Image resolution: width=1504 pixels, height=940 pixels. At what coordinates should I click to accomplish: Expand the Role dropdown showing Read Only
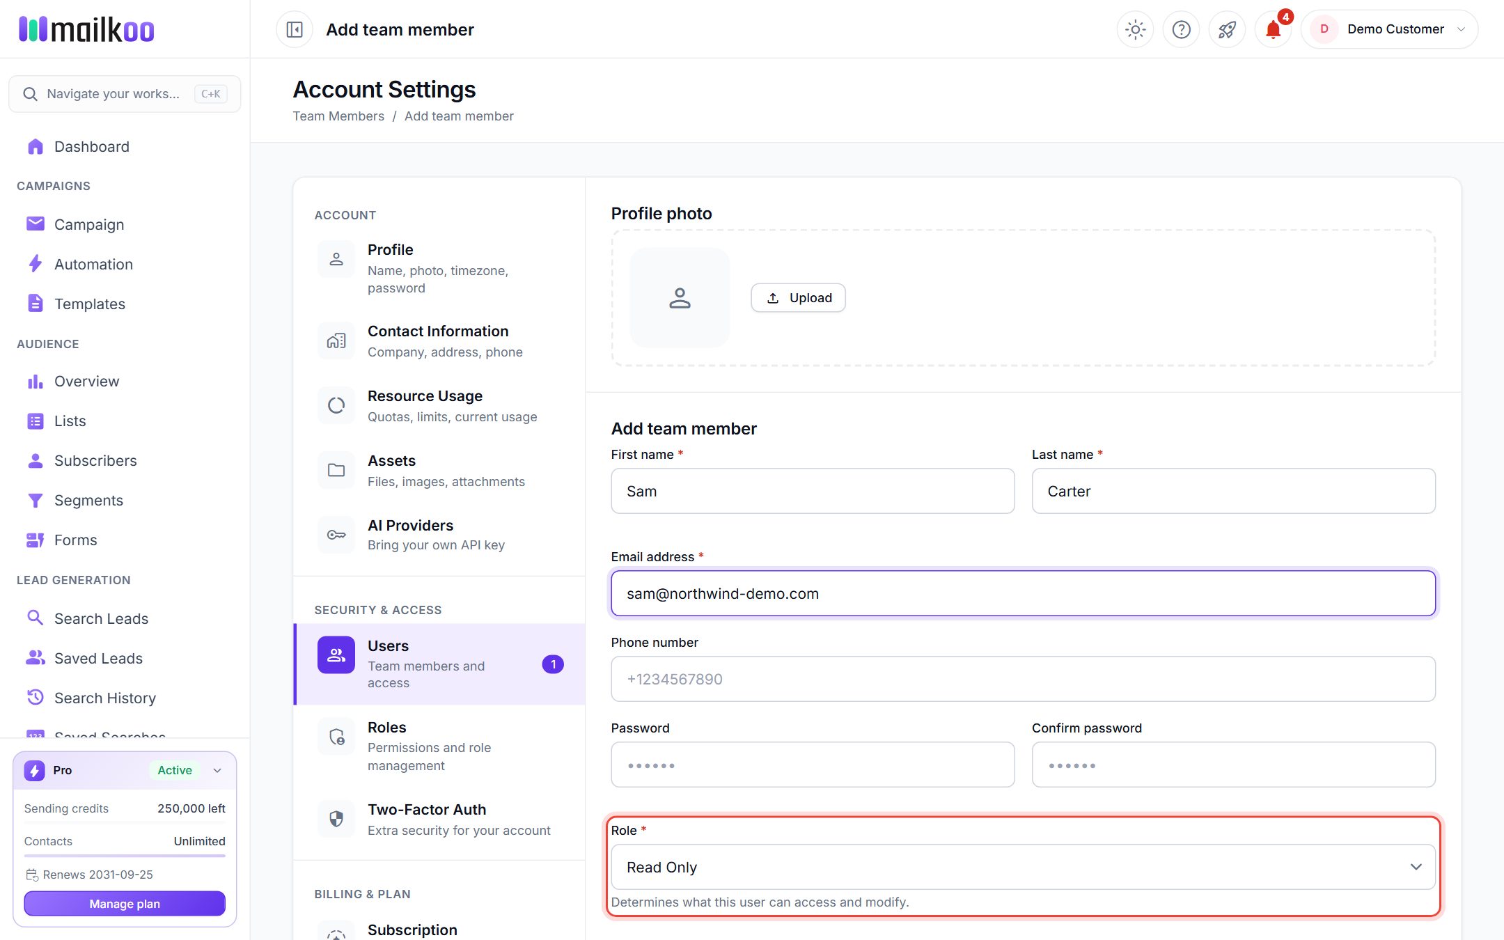click(x=1023, y=867)
